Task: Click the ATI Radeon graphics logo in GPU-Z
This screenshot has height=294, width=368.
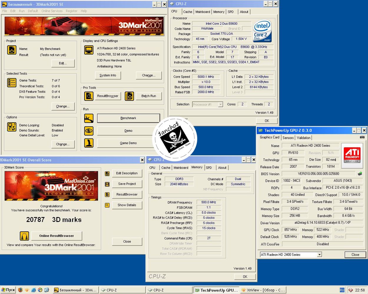Action: pos(352,155)
